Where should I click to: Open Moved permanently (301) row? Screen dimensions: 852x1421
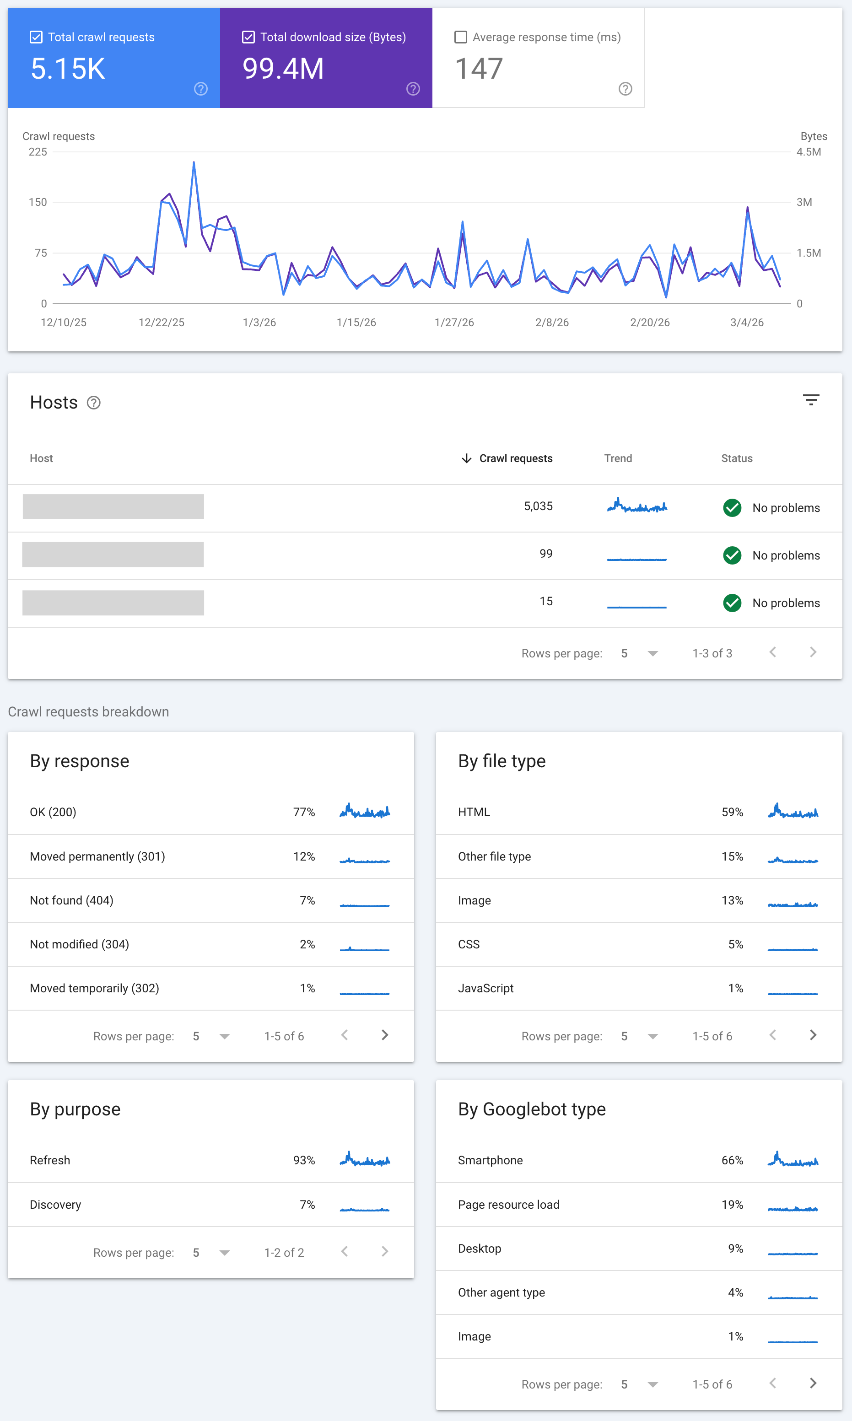pyautogui.click(x=210, y=856)
